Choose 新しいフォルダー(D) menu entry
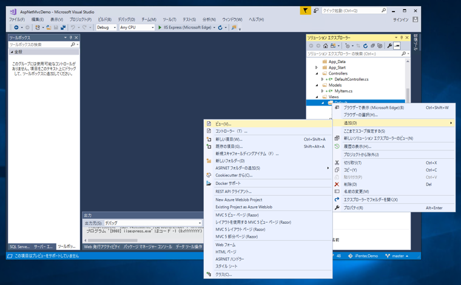Screen dimensions: 461x285 coord(268,161)
